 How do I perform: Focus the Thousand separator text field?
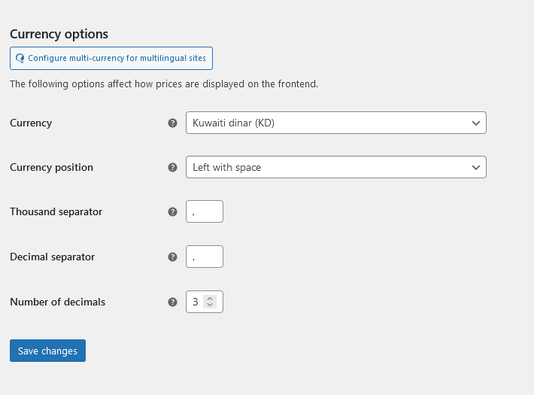205,211
